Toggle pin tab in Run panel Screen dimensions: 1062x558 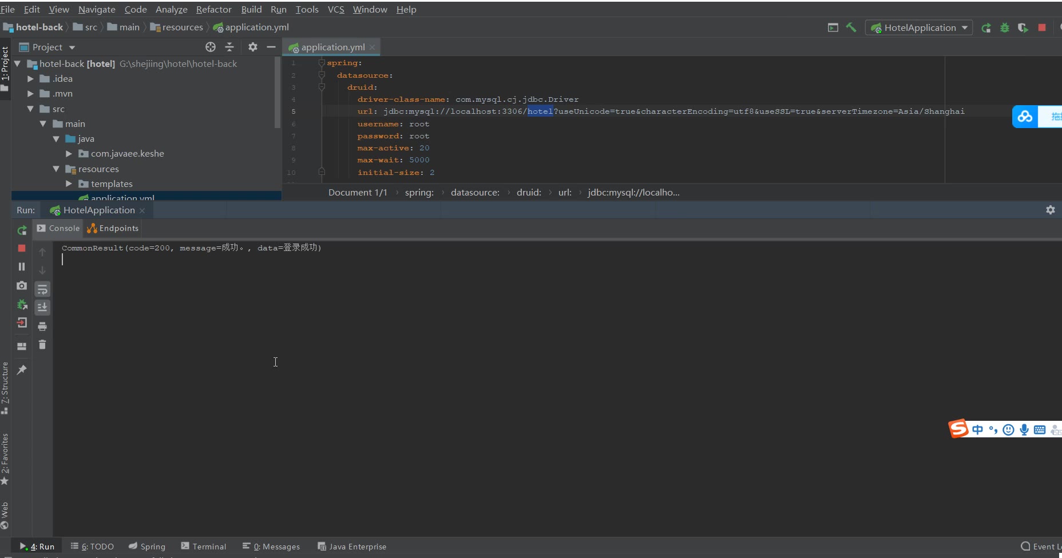tap(22, 370)
